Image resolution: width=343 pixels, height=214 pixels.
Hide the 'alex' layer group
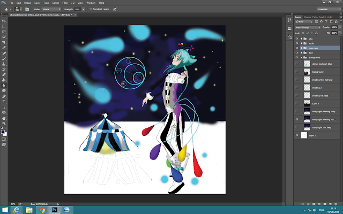pyautogui.click(x=296, y=39)
